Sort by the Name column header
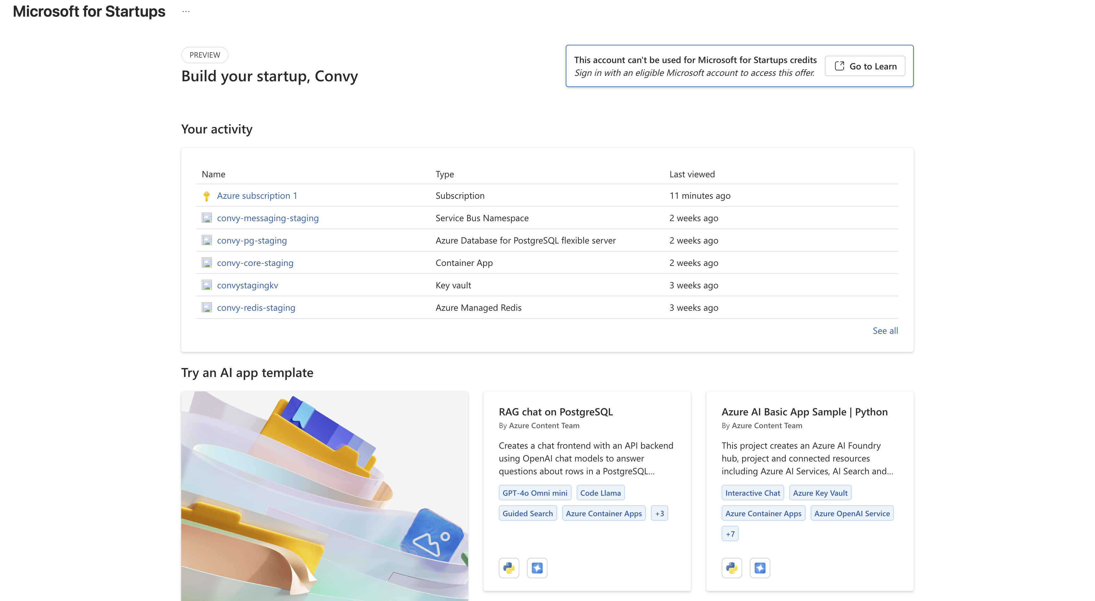The image size is (1095, 601). [213, 174]
